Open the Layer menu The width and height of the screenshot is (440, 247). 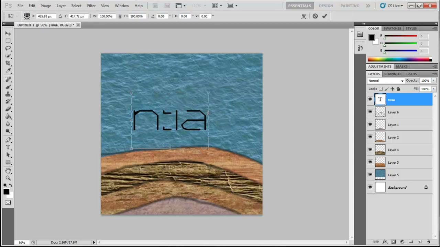(61, 6)
